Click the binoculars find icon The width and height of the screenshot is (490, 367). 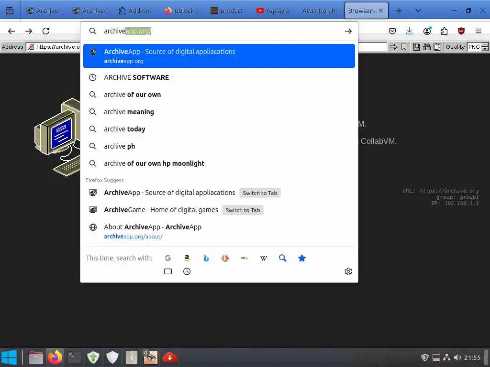point(427,47)
